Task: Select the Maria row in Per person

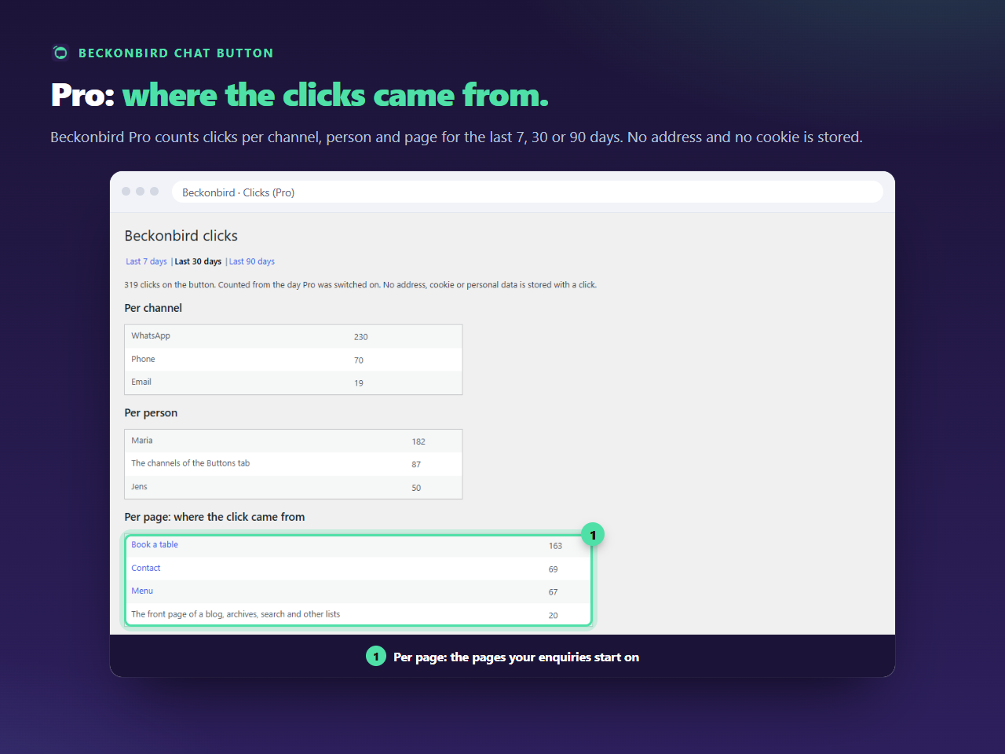Action: pos(293,441)
